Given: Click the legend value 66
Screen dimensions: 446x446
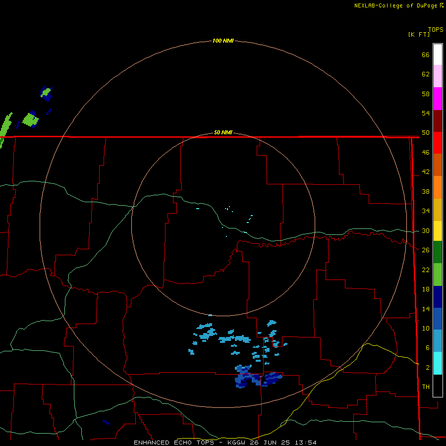Looking at the screenshot, I should click(x=426, y=55).
